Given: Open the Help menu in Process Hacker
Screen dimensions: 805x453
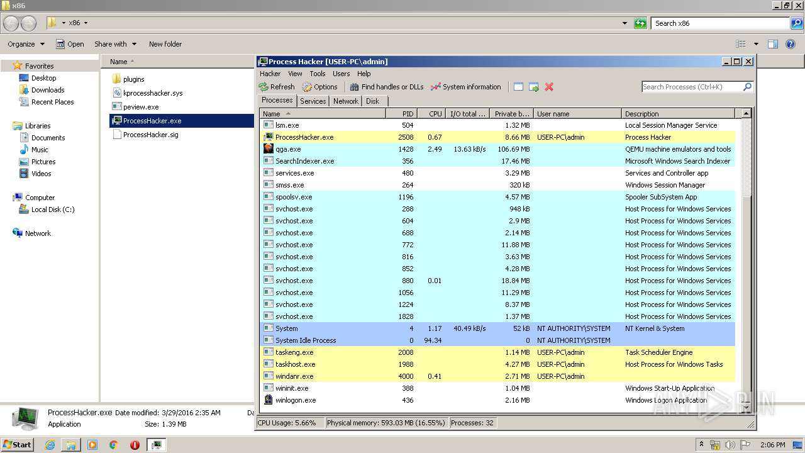Looking at the screenshot, I should click(364, 74).
